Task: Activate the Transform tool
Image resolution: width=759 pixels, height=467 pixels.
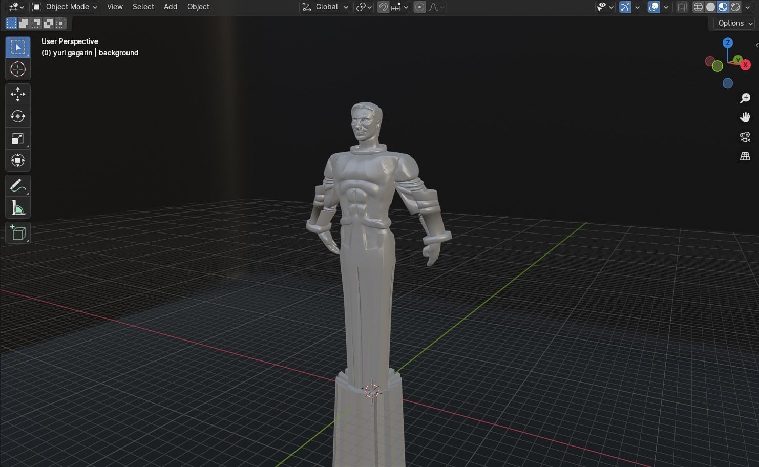Action: [x=18, y=160]
